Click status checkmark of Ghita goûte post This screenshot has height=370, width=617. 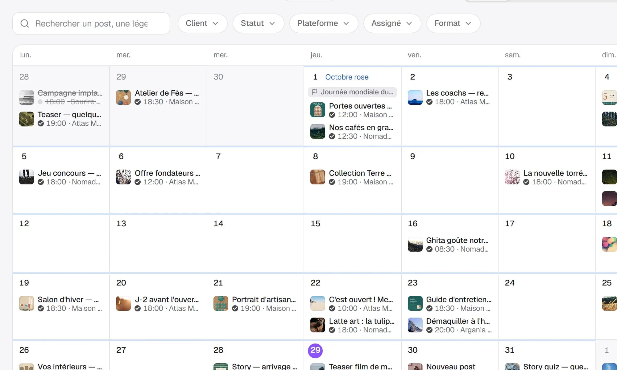click(429, 249)
